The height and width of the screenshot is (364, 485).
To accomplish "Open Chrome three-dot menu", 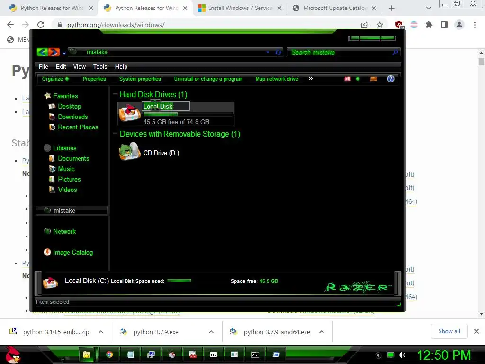I will [x=475, y=25].
